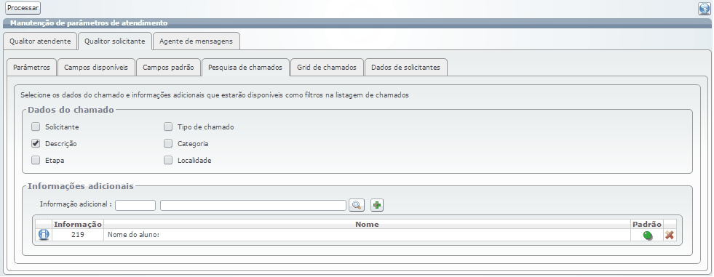Screen dimensions: 714x277
Task: Switch to Qualitor atendente tab
Action: [x=40, y=41]
